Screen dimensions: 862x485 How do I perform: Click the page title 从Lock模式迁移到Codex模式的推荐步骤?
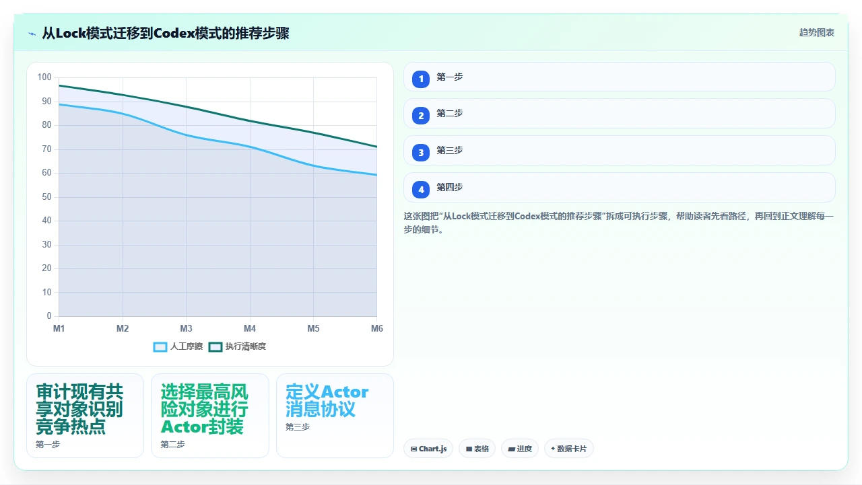click(166, 33)
